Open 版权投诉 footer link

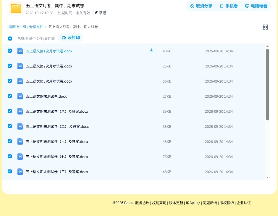click(227, 203)
